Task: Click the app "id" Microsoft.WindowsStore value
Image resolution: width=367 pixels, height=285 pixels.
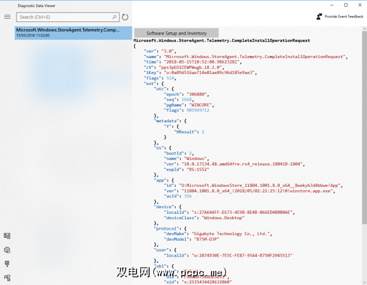Action: [x=261, y=185]
